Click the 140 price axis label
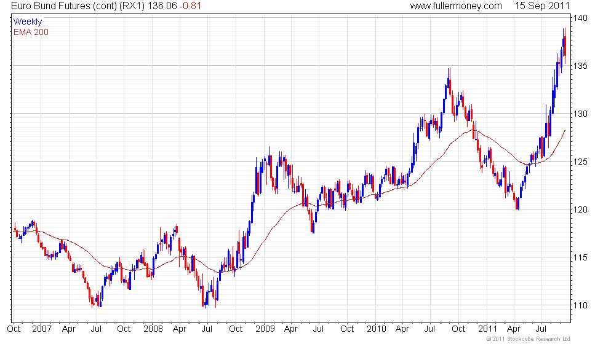 (x=580, y=18)
